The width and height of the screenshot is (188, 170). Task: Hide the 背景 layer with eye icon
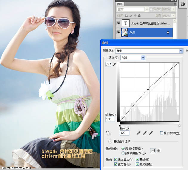118,32
